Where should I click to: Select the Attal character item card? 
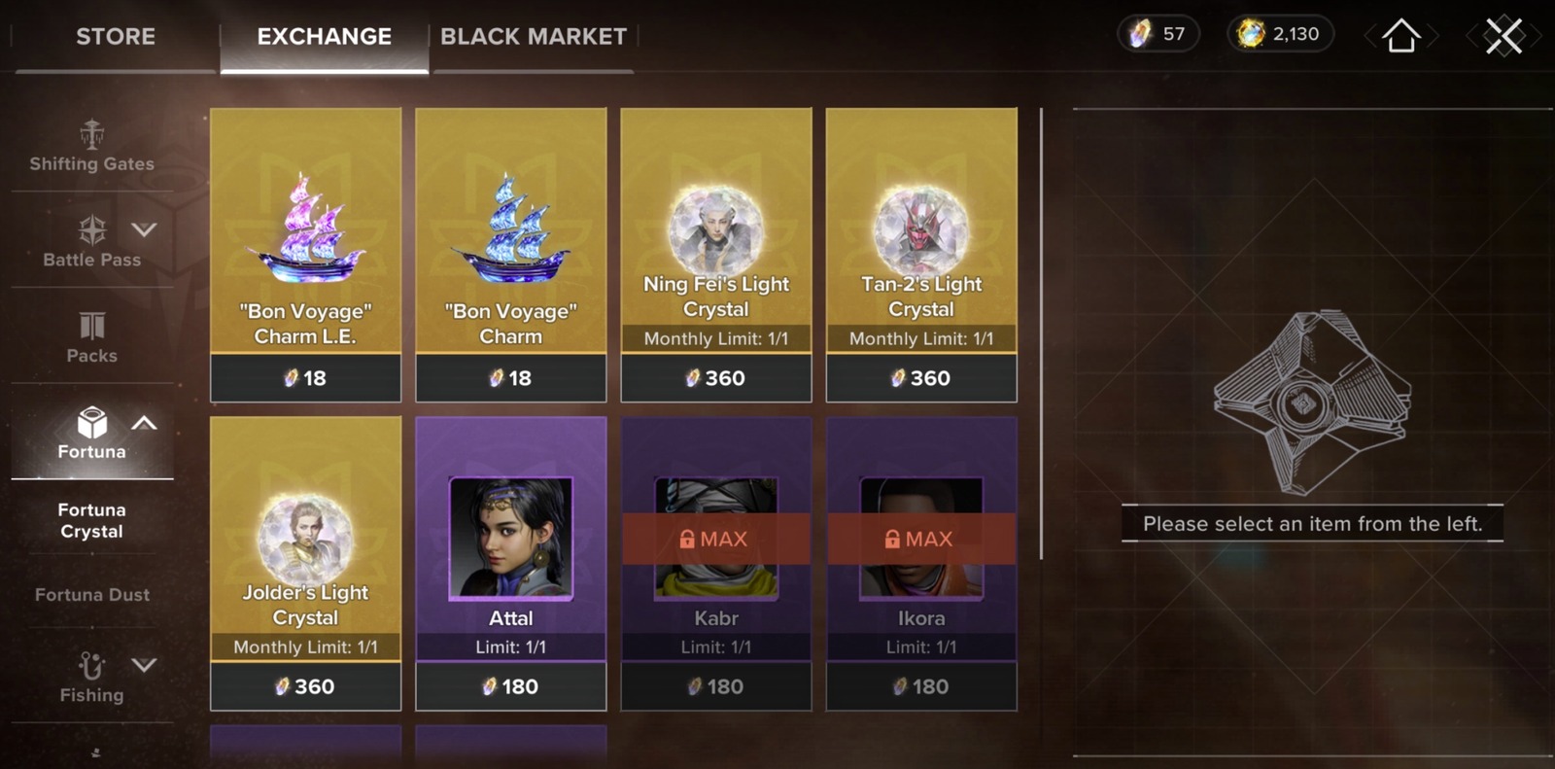point(511,564)
